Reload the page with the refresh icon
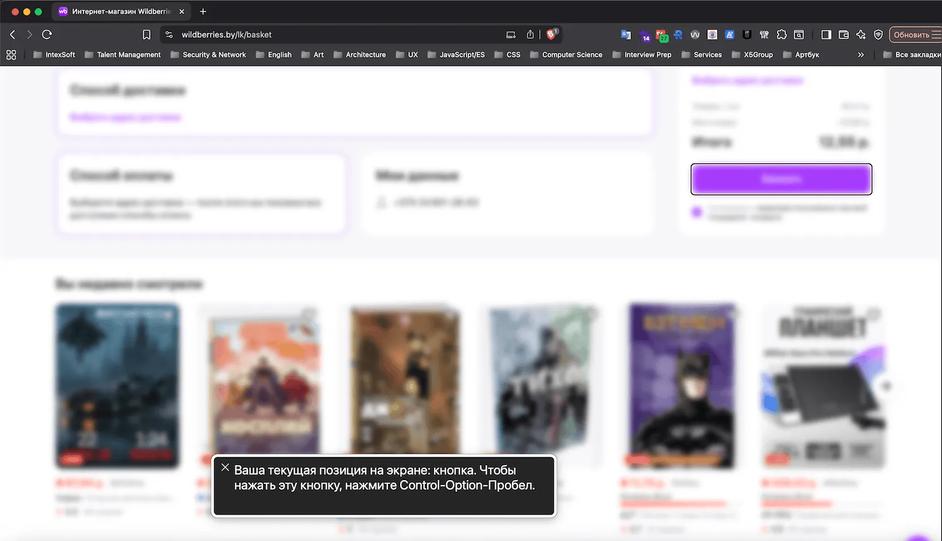This screenshot has height=541, width=942. [x=46, y=35]
